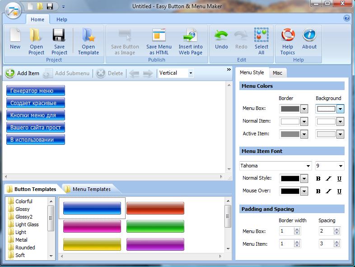Pick the yellow button template thumbnail
Viewport: 355px width, 267px height.
(92, 244)
